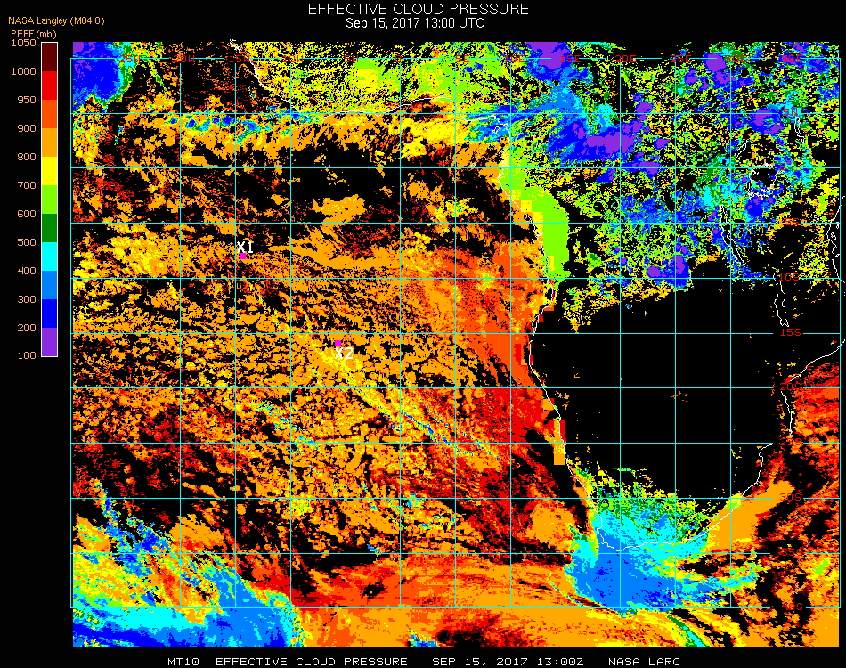This screenshot has height=668, width=846.
Task: Click the '10S' latitude grid label
Action: (x=789, y=277)
